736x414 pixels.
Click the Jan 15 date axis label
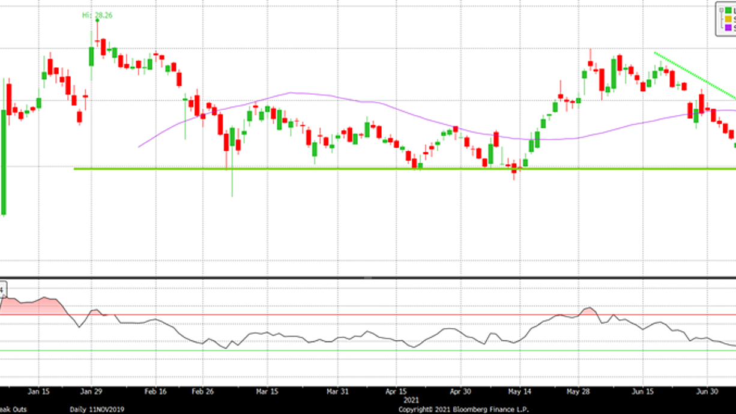(x=38, y=391)
